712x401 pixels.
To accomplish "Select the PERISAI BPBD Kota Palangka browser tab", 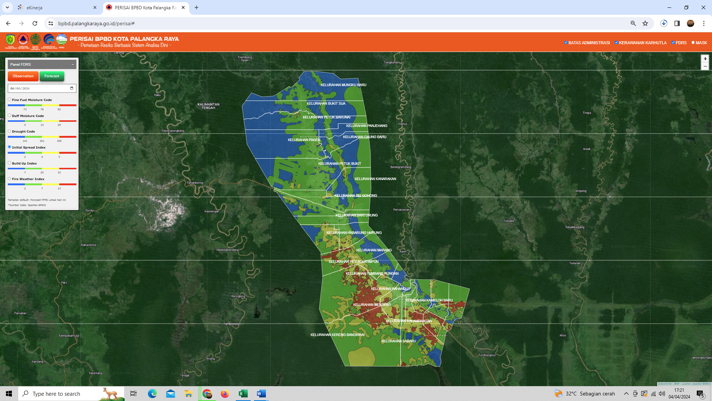I will coord(146,7).
